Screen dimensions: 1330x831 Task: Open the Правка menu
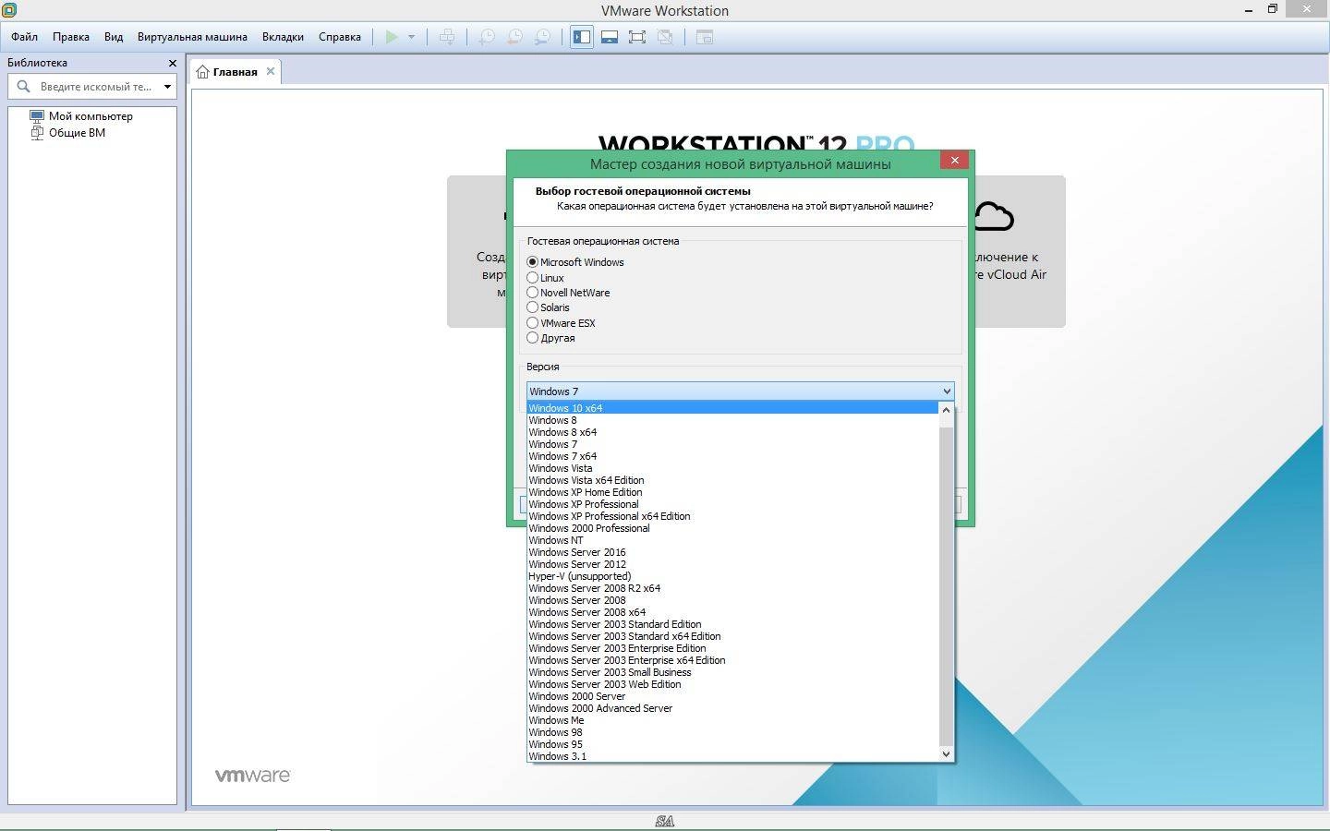(x=71, y=37)
